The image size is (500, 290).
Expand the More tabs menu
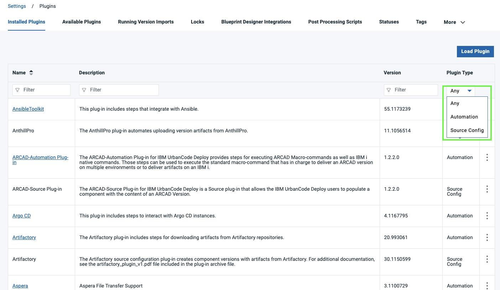pos(454,22)
